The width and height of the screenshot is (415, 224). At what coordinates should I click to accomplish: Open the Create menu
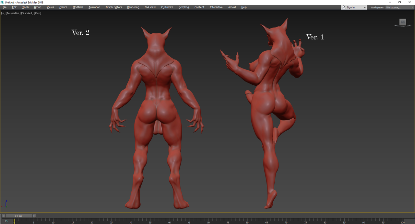tap(63, 7)
